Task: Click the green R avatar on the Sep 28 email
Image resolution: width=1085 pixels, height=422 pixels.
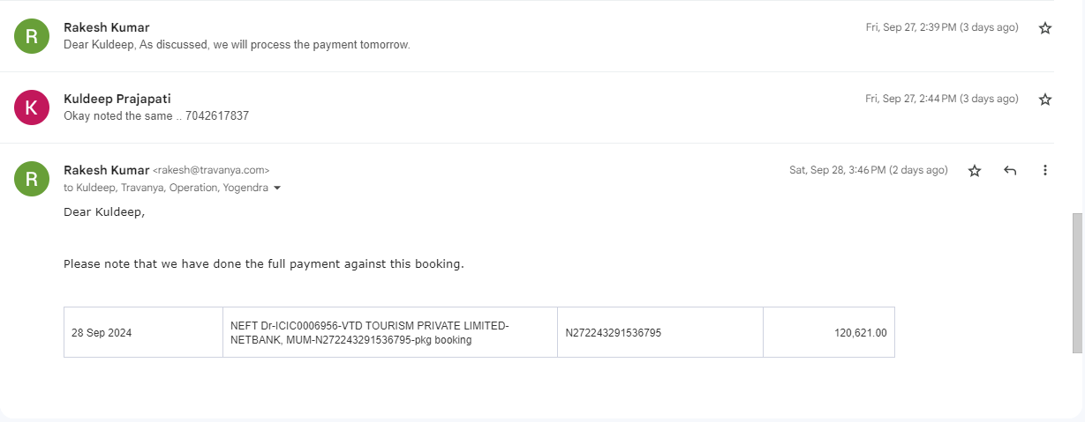Action: pyautogui.click(x=32, y=179)
